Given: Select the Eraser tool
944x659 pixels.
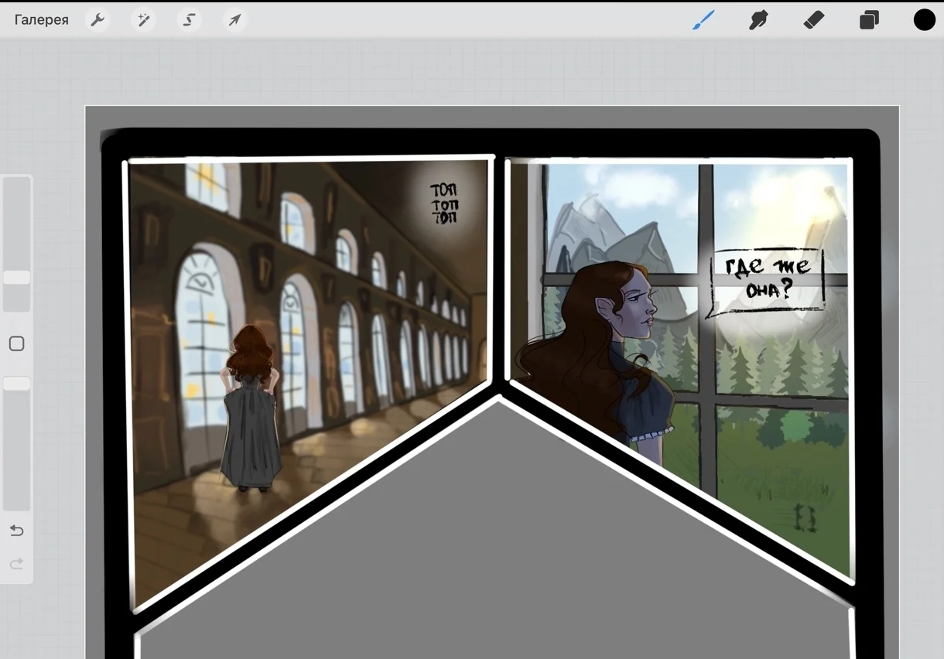Looking at the screenshot, I should click(814, 20).
